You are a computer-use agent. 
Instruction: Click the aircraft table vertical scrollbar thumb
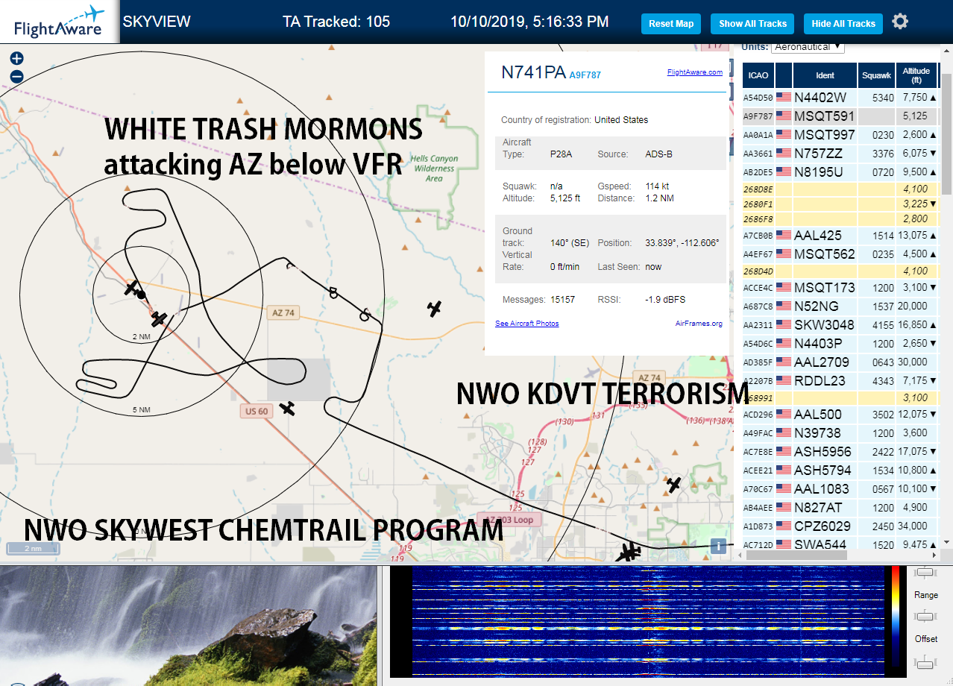click(946, 133)
